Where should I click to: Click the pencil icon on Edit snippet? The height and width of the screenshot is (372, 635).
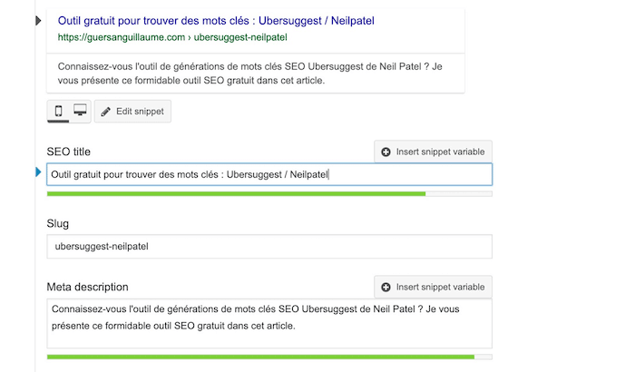106,112
